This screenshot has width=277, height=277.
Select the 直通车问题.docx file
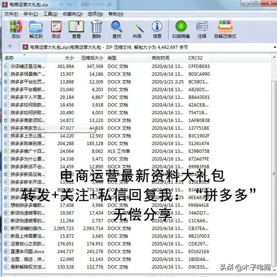27,251
